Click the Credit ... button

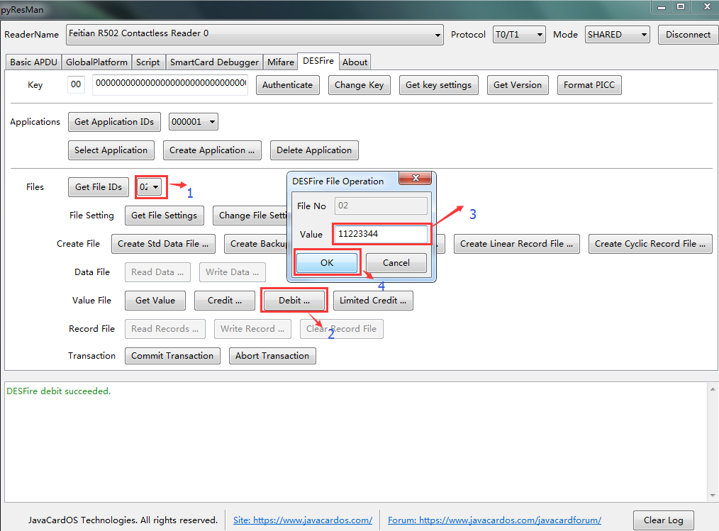tap(225, 301)
